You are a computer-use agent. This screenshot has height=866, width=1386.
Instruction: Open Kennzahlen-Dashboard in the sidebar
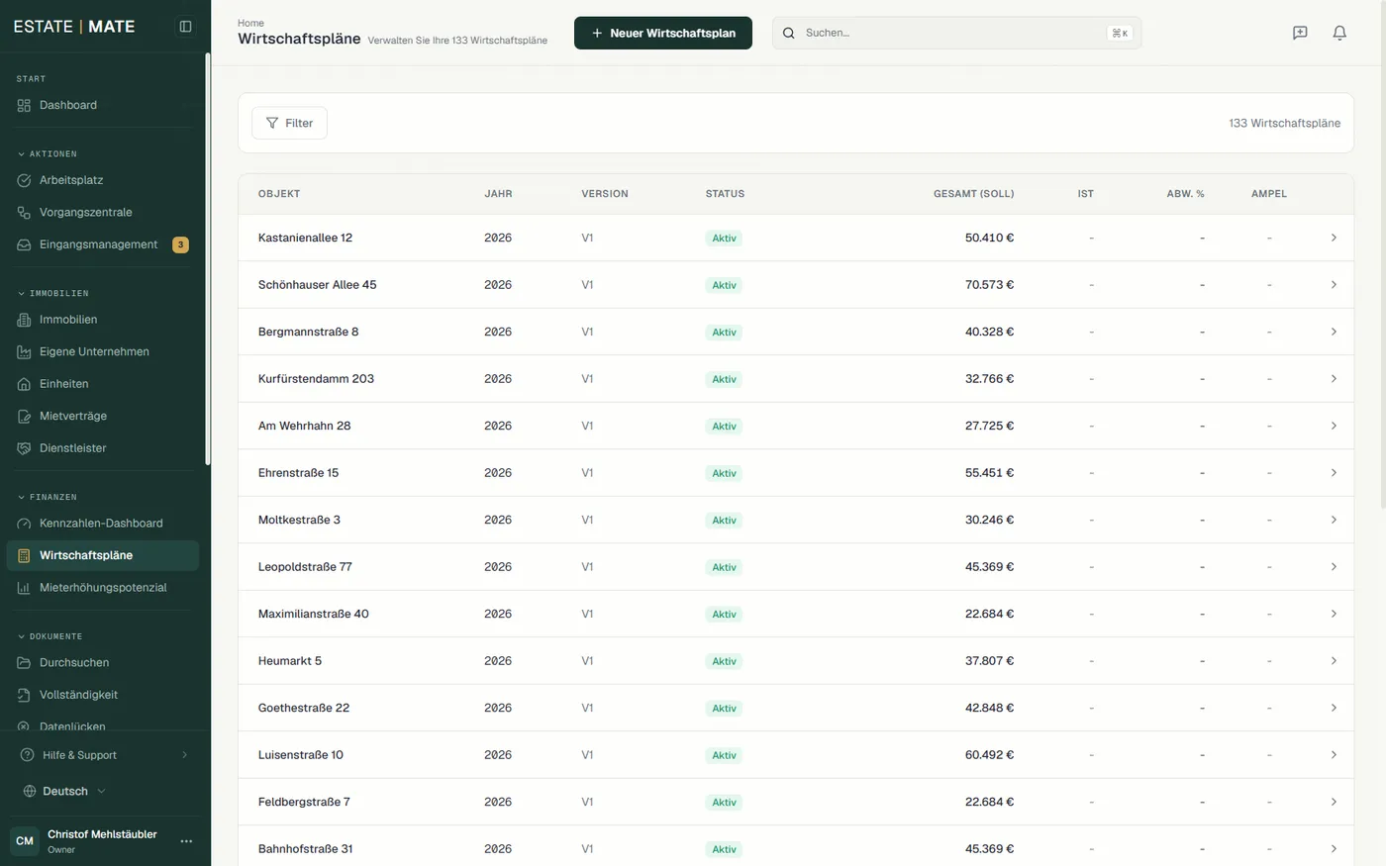coord(103,523)
